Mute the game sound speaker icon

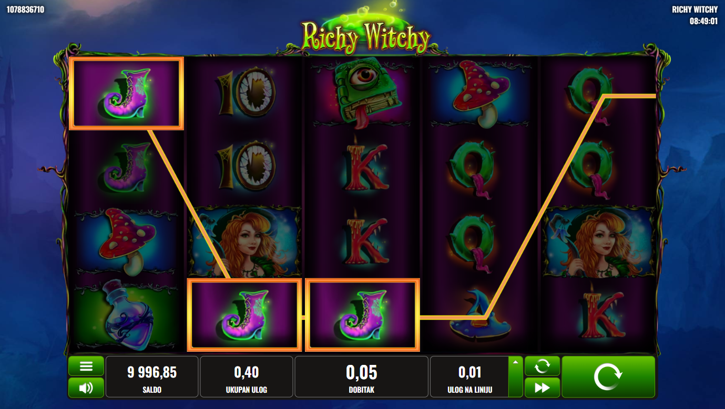tap(86, 388)
